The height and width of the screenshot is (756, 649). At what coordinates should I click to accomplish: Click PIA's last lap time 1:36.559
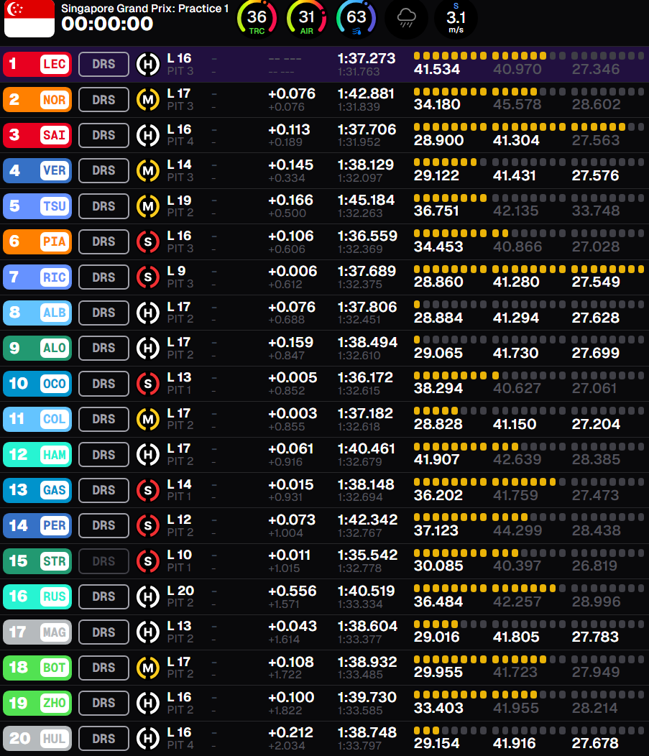click(x=367, y=236)
